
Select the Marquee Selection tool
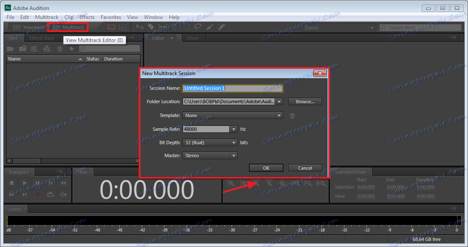pyautogui.click(x=187, y=27)
